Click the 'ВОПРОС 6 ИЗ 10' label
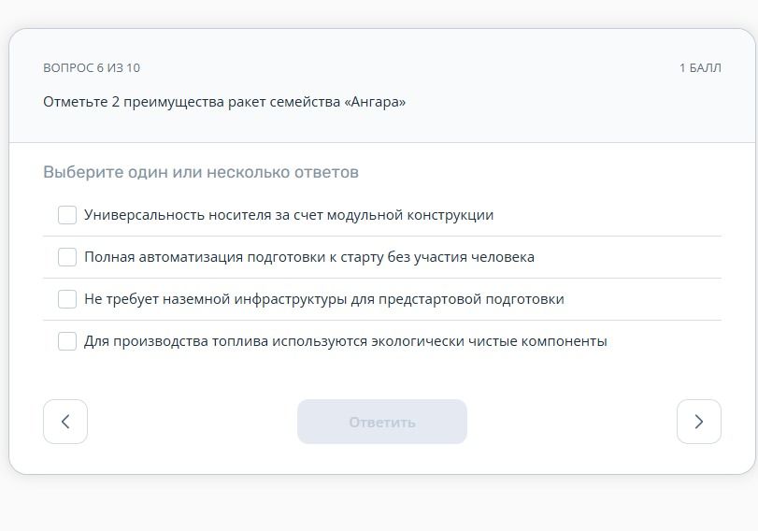Image resolution: width=758 pixels, height=531 pixels. (x=92, y=68)
